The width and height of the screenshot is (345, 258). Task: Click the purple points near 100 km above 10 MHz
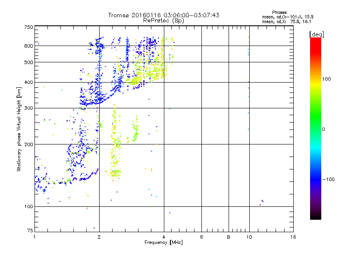pyautogui.click(x=262, y=202)
